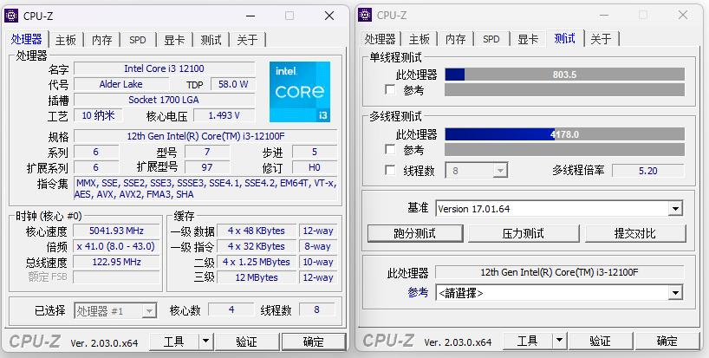Click 验证 button in left window
Screen dimensions: 709x358
pos(247,342)
